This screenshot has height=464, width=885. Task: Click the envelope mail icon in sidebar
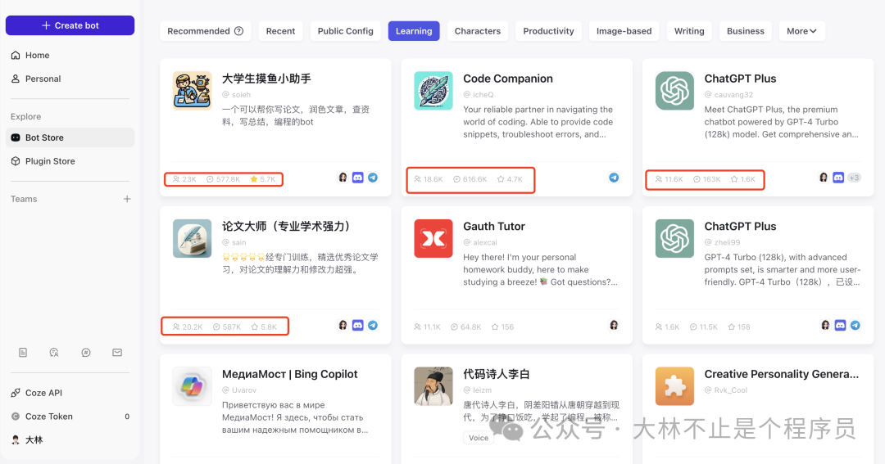pos(117,353)
